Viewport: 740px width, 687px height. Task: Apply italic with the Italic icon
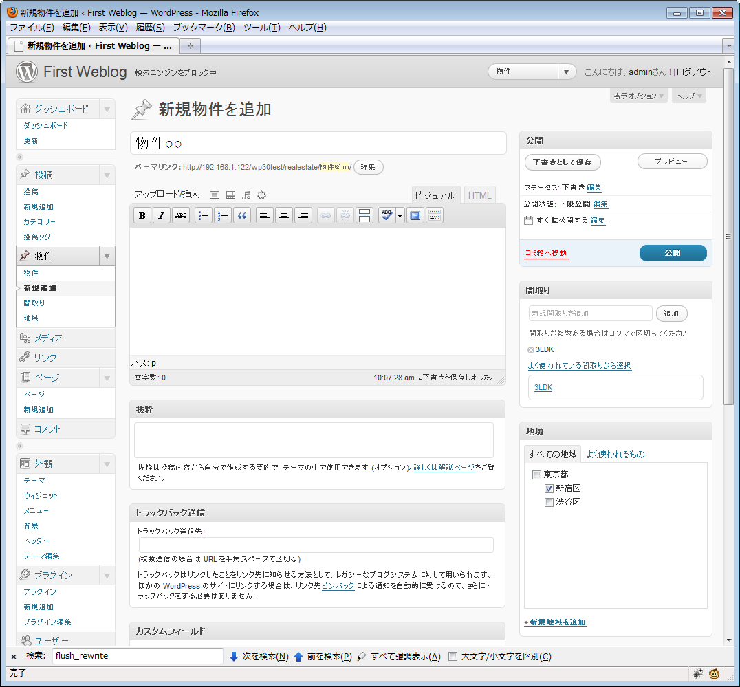pyautogui.click(x=162, y=215)
